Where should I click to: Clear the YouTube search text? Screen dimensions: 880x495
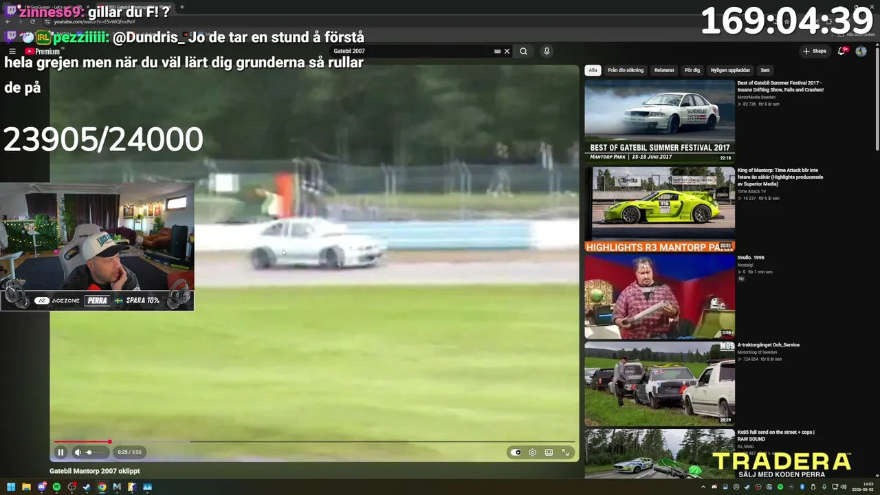pyautogui.click(x=507, y=52)
